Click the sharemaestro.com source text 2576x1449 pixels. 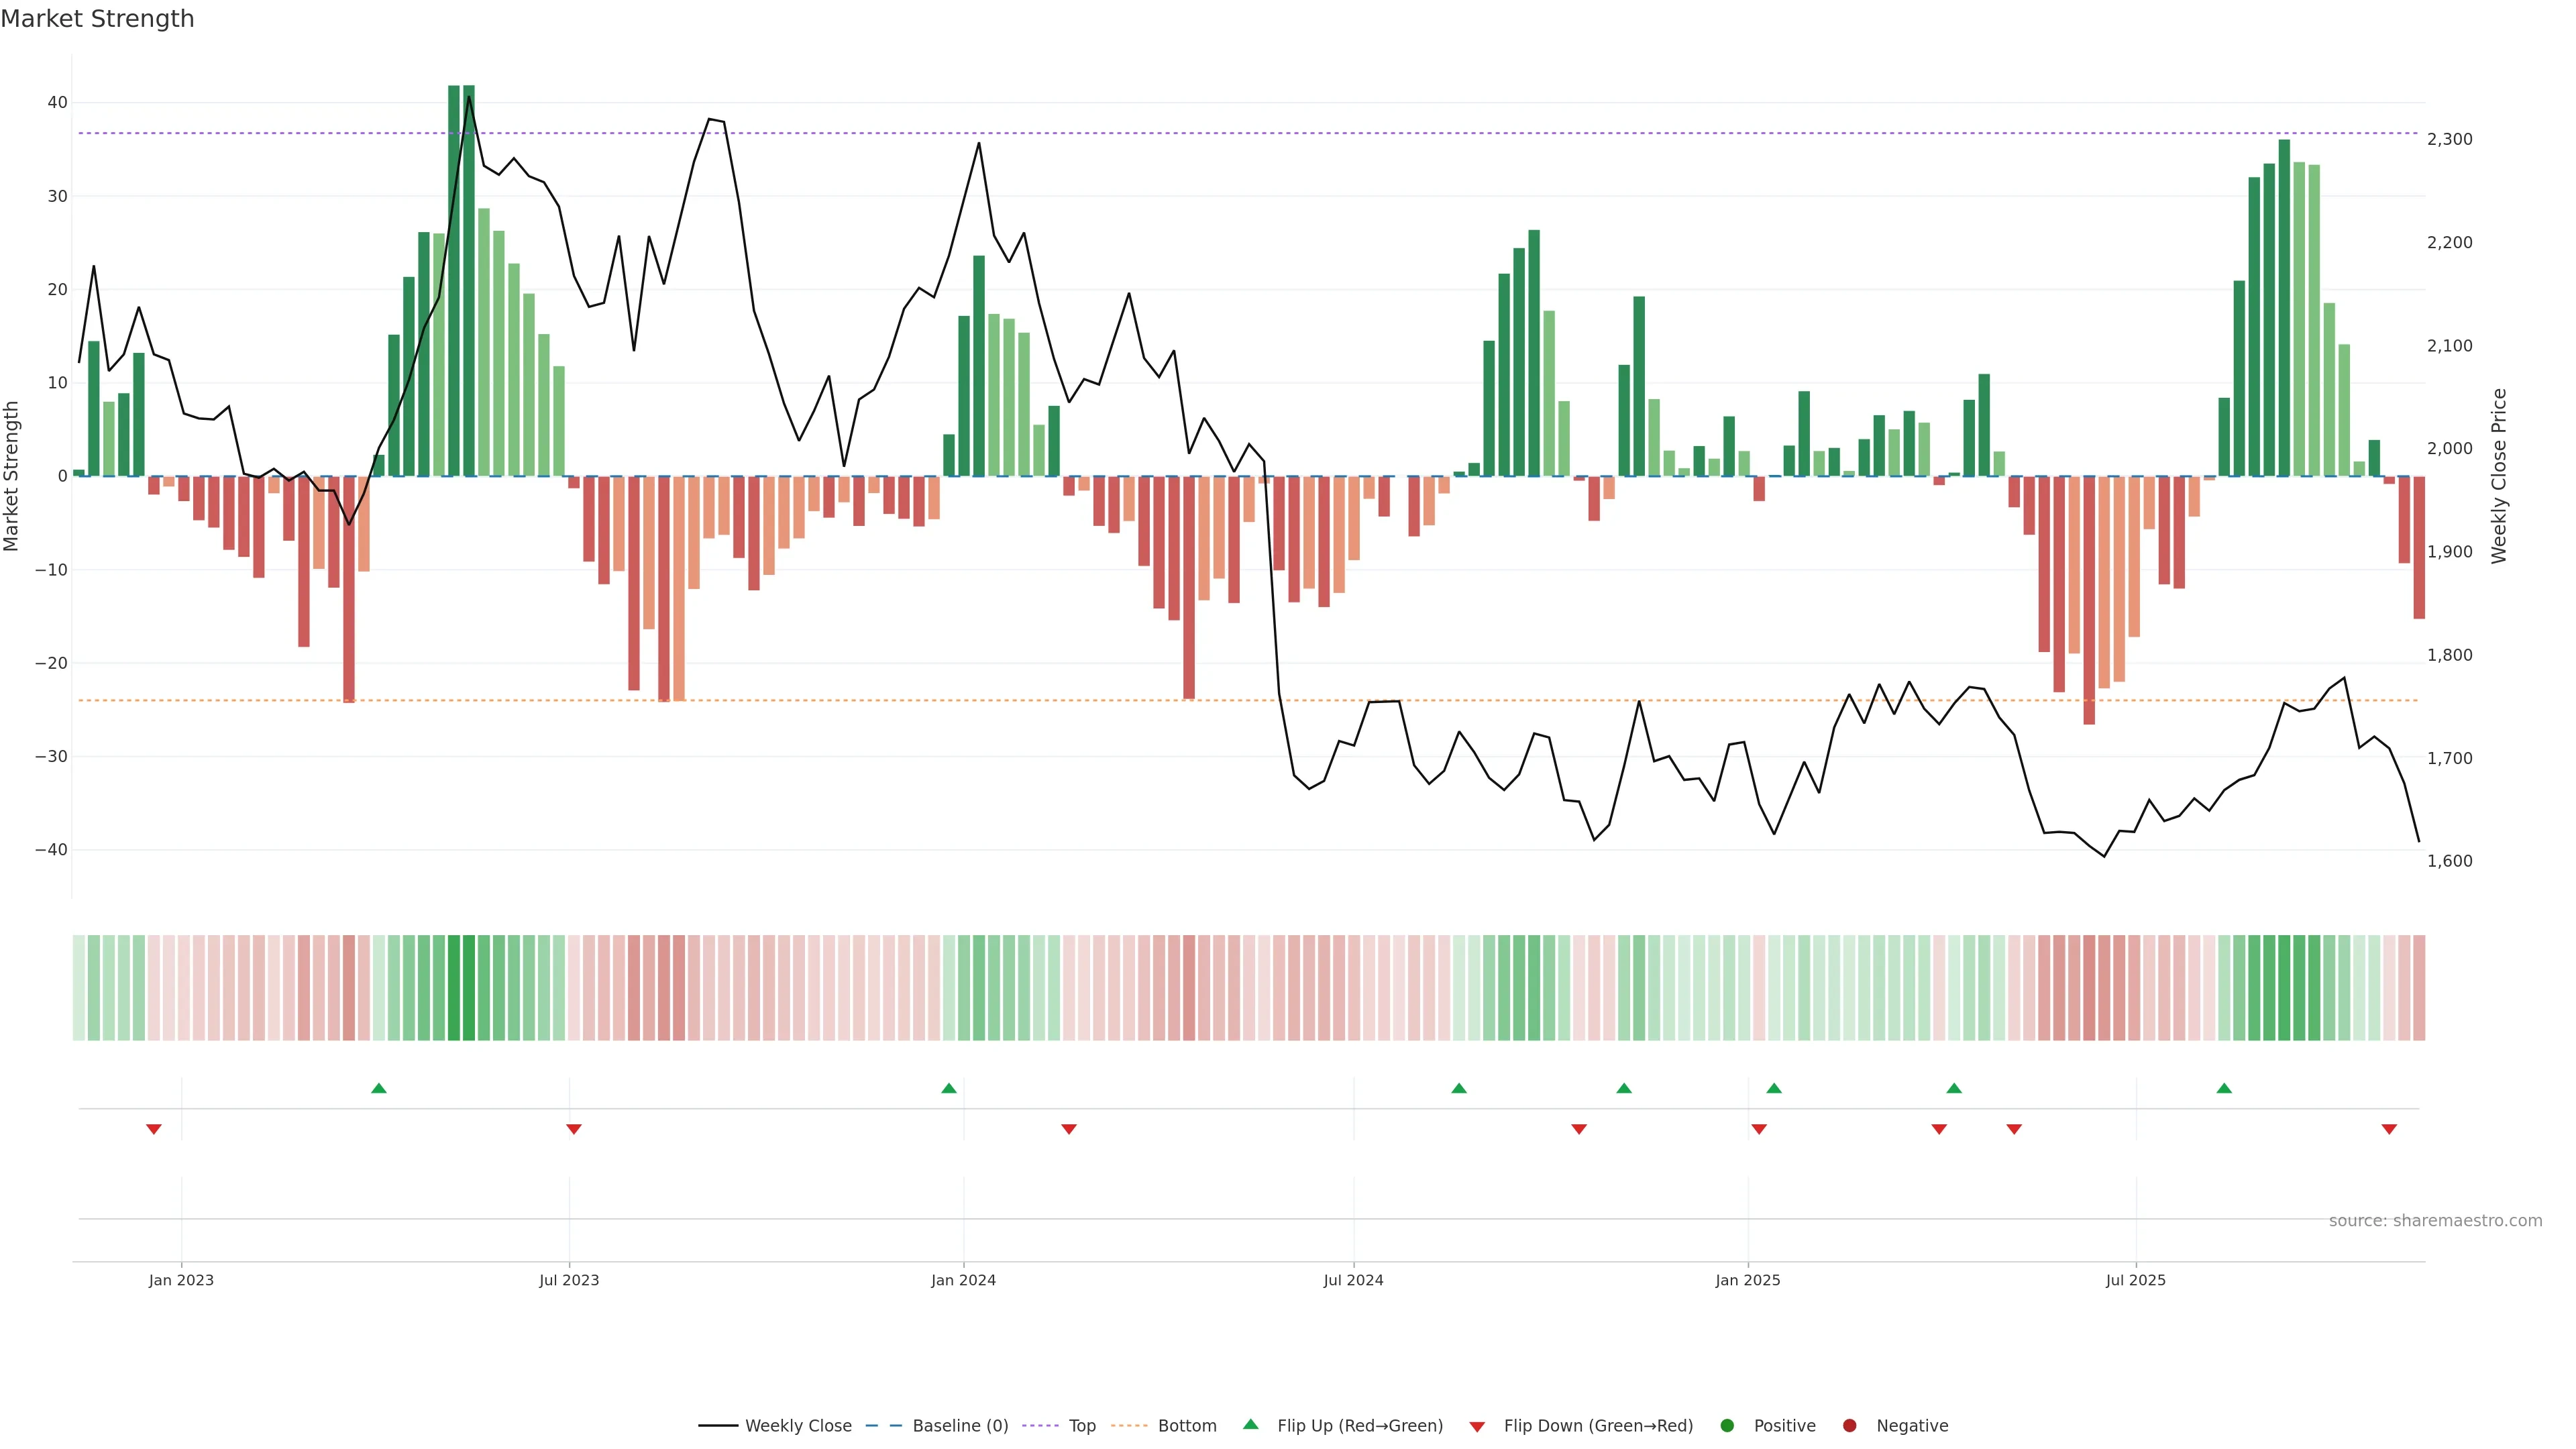click(x=2435, y=1221)
